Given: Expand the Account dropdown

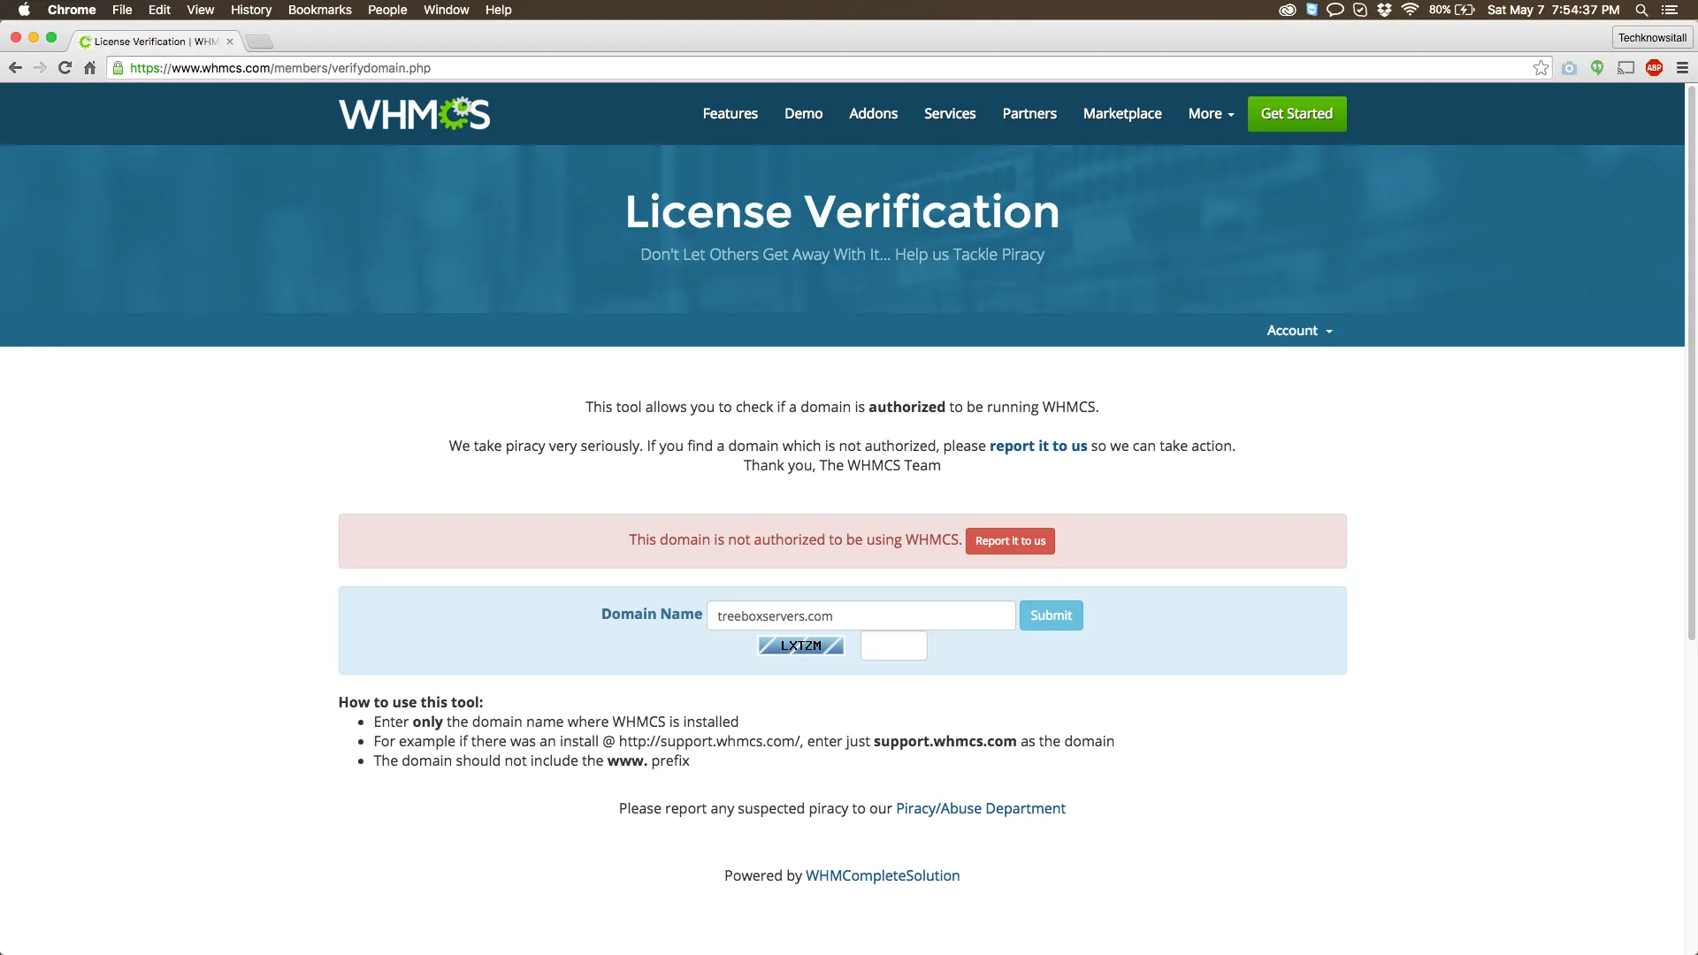Looking at the screenshot, I should (x=1299, y=331).
